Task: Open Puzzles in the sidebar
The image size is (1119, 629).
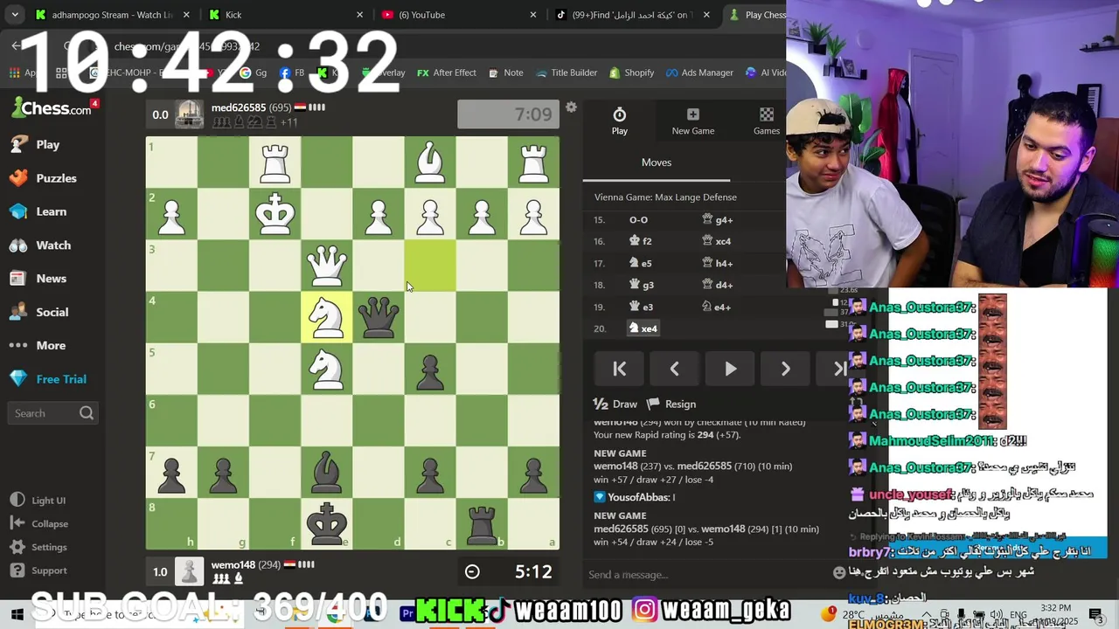Action: [x=44, y=178]
